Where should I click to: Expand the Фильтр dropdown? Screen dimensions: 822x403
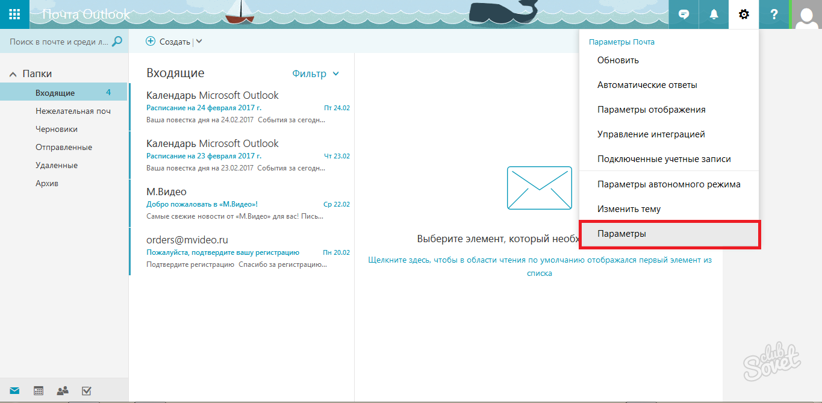pos(316,73)
